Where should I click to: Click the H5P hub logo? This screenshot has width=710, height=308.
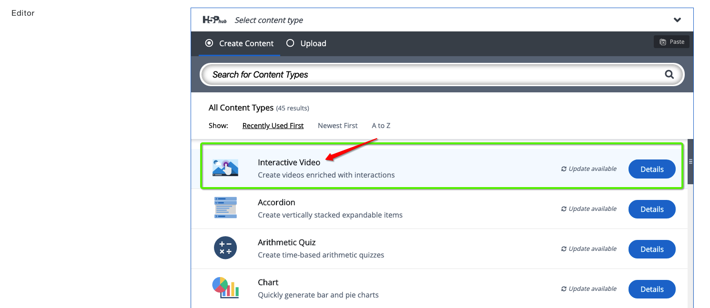pyautogui.click(x=215, y=20)
